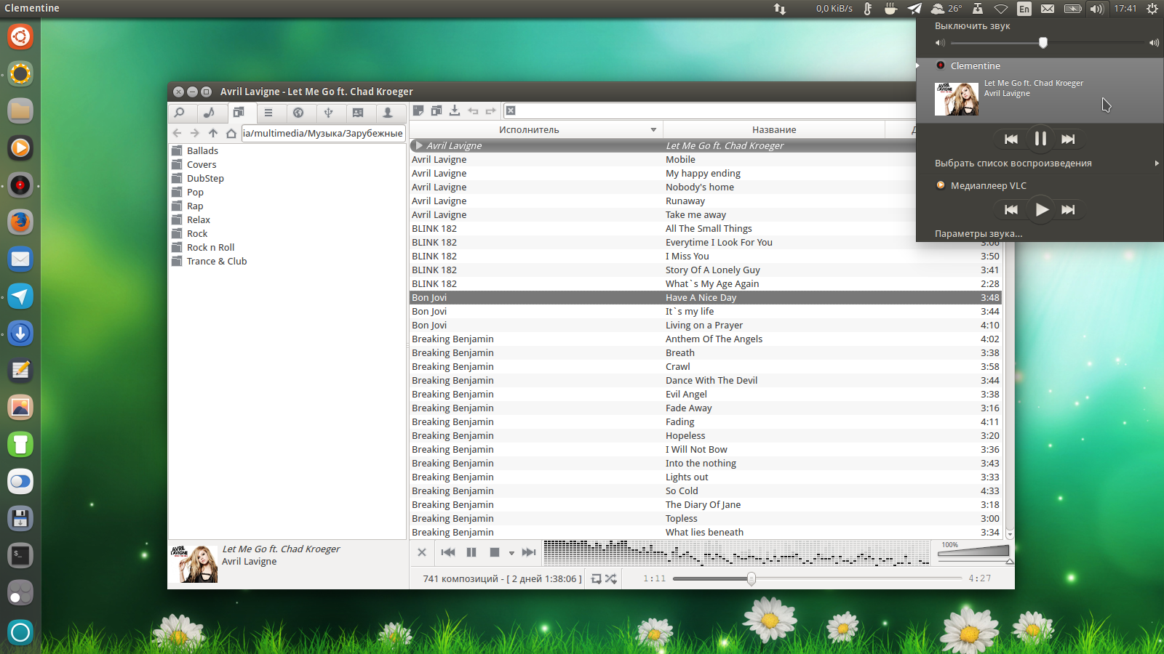Open the Ballads folder
Screen dimensions: 1164x654
tap(202, 150)
